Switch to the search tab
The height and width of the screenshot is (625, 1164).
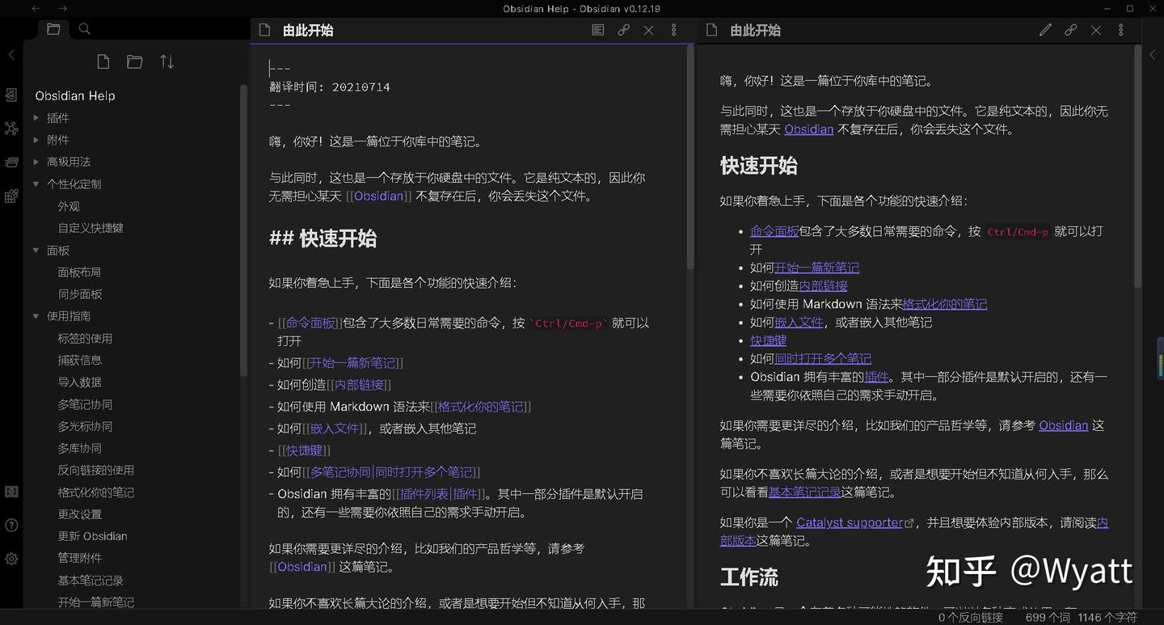(84, 29)
